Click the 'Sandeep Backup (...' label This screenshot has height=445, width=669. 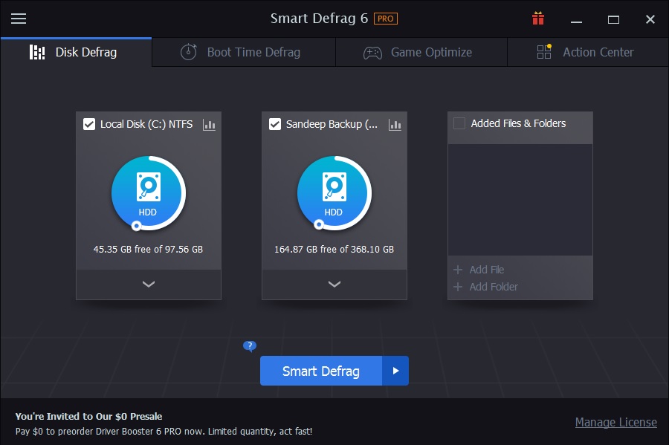pyautogui.click(x=332, y=124)
